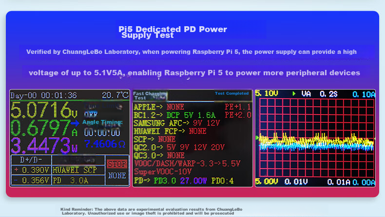Click the - 0.356V D- voltage cell
The height and width of the screenshot is (217, 385).
tap(31, 181)
